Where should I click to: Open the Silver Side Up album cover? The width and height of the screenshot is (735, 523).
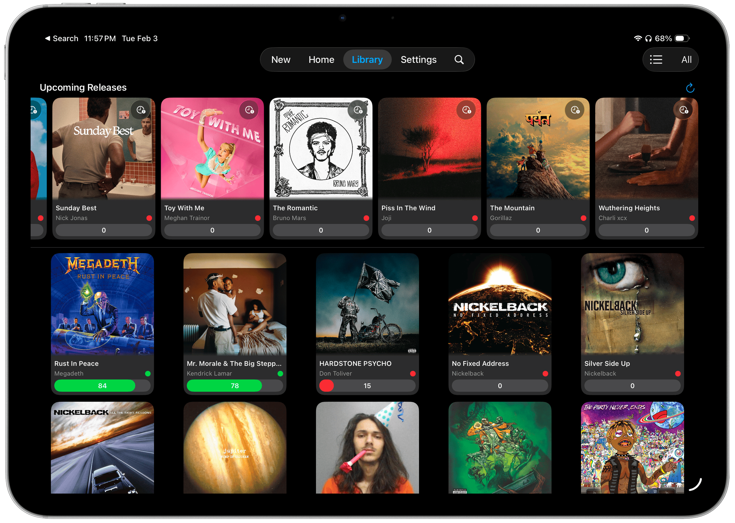point(632,304)
